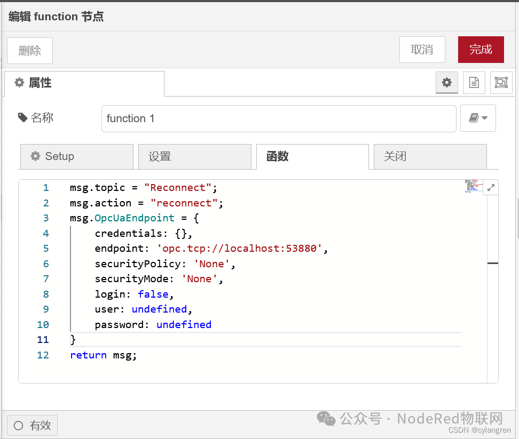Click the return msg code line

pos(104,355)
